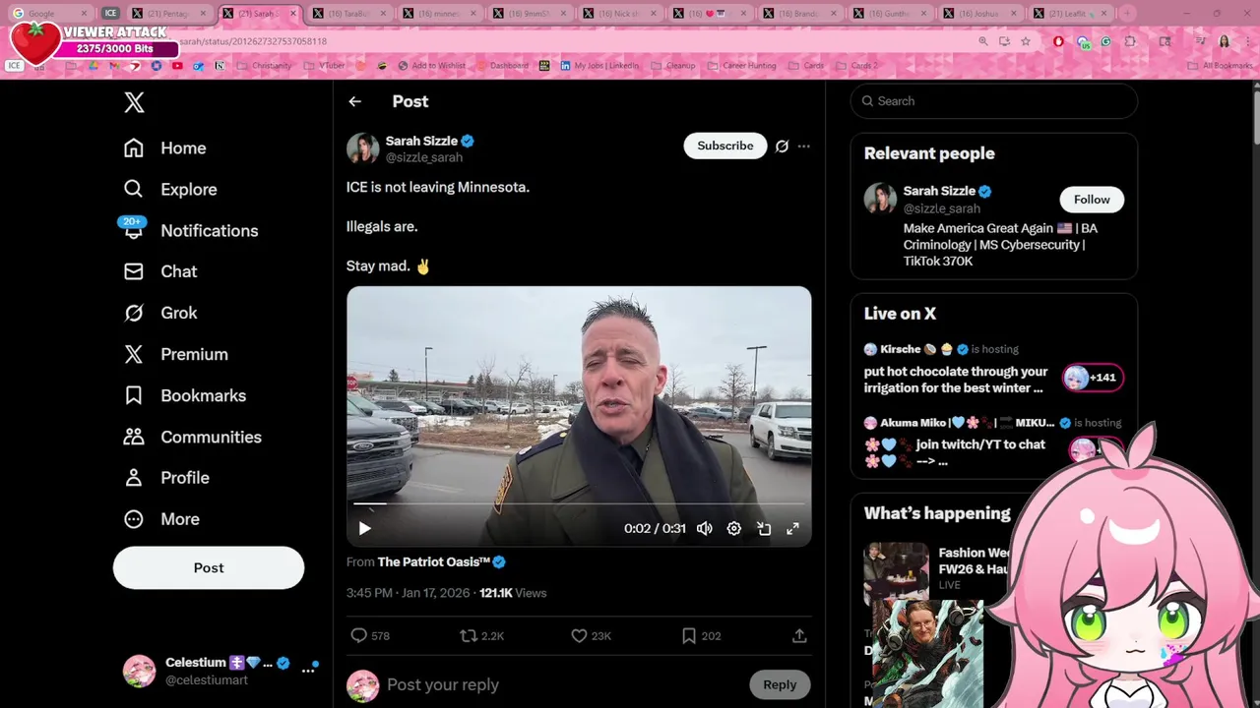Open the browser extensions puzzle icon
Screen dimensions: 1260x708
[1130, 41]
